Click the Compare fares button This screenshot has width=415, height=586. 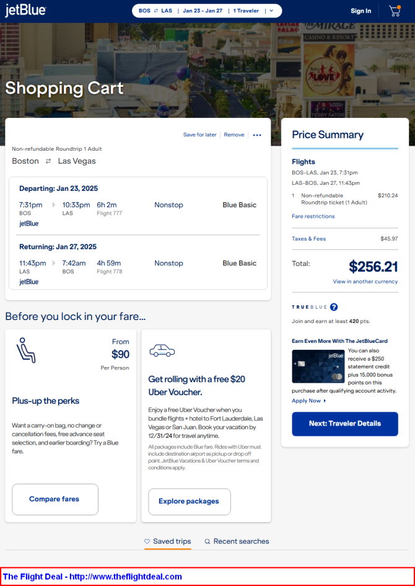[x=55, y=499]
